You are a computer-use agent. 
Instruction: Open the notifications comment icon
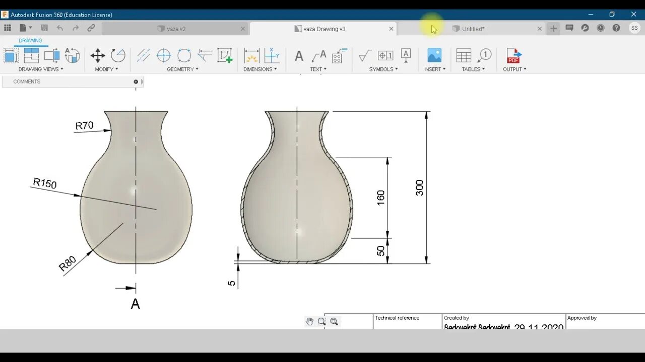click(569, 28)
